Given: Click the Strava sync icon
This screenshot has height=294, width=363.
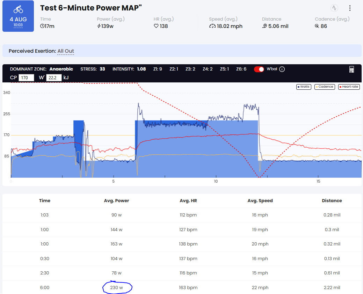Looking at the screenshot, I should [334, 8].
